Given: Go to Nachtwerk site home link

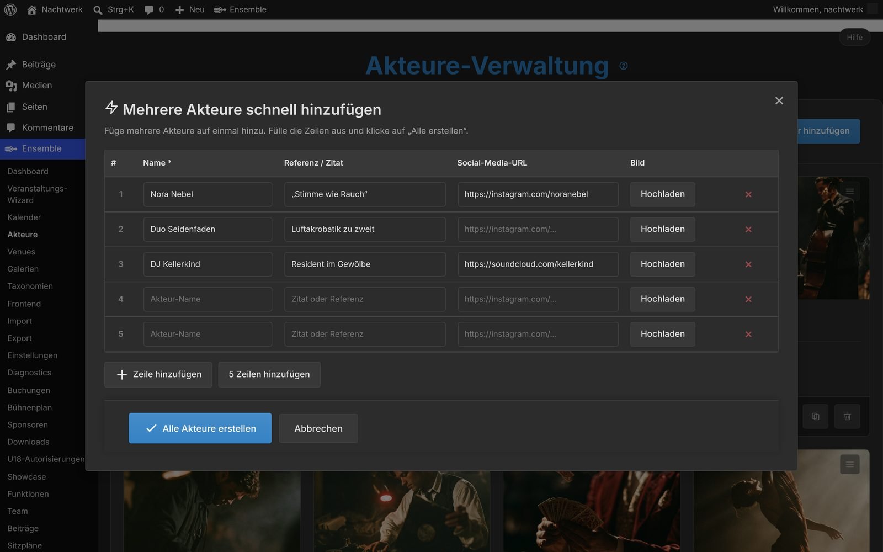Looking at the screenshot, I should pyautogui.click(x=55, y=9).
